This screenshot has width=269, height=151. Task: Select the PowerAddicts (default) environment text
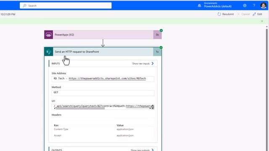218,6
